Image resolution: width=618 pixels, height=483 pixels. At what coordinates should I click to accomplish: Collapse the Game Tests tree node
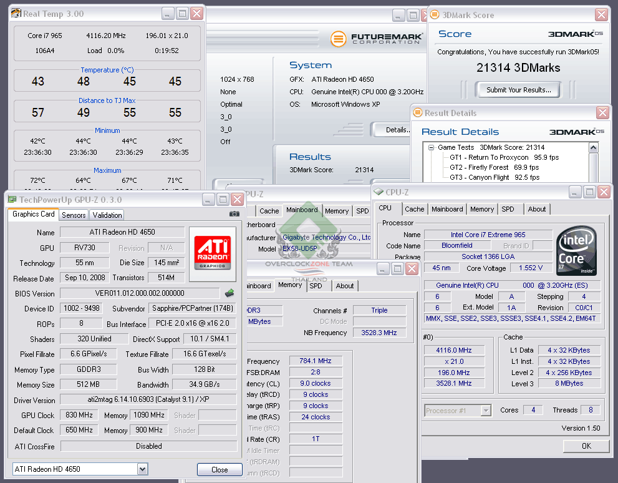(x=431, y=147)
